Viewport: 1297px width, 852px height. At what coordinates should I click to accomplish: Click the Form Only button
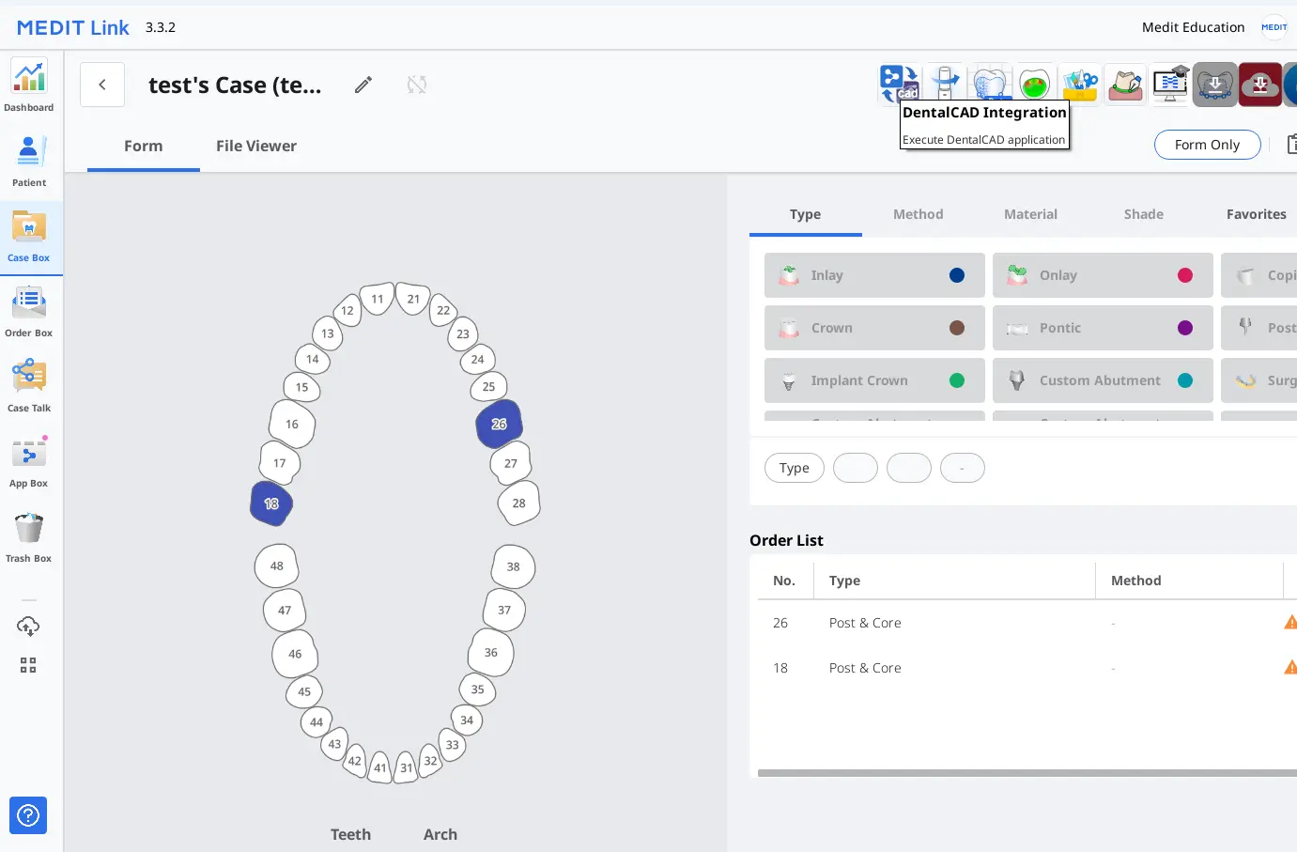(1207, 145)
